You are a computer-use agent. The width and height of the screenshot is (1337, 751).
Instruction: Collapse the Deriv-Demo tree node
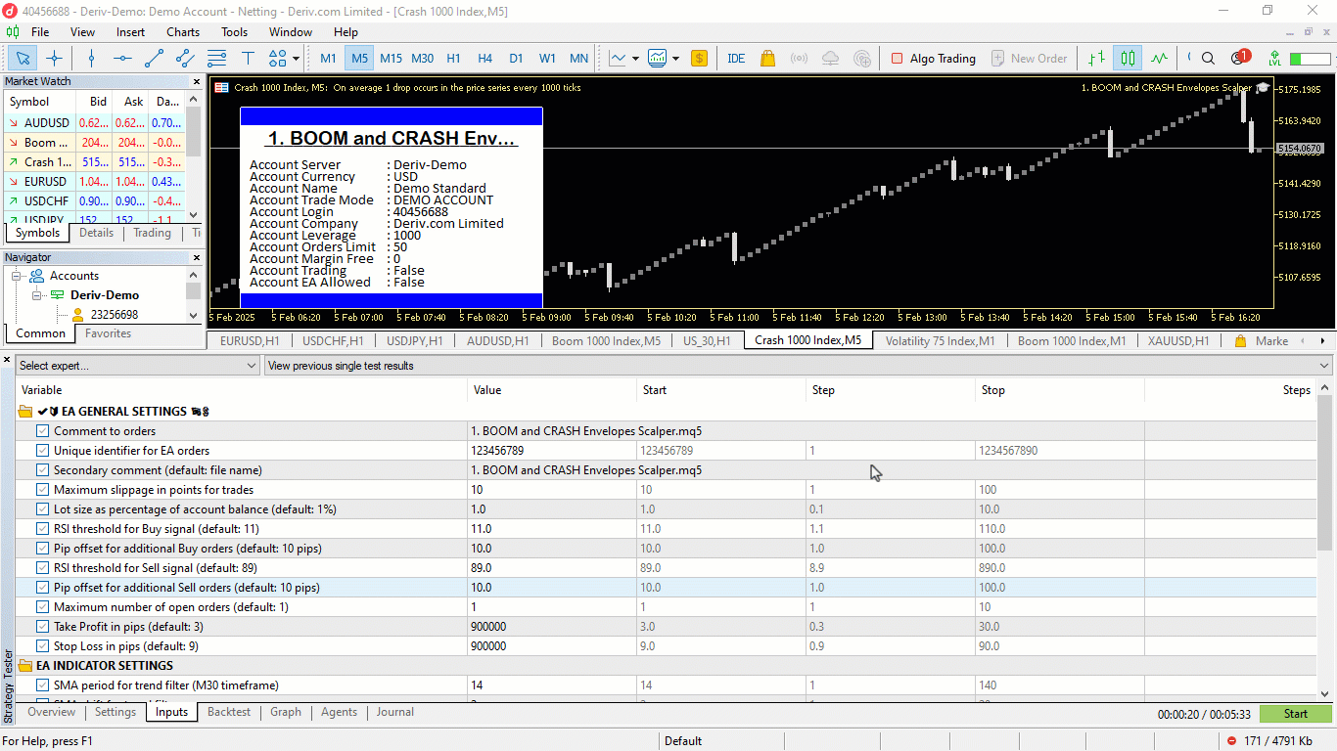(x=37, y=294)
